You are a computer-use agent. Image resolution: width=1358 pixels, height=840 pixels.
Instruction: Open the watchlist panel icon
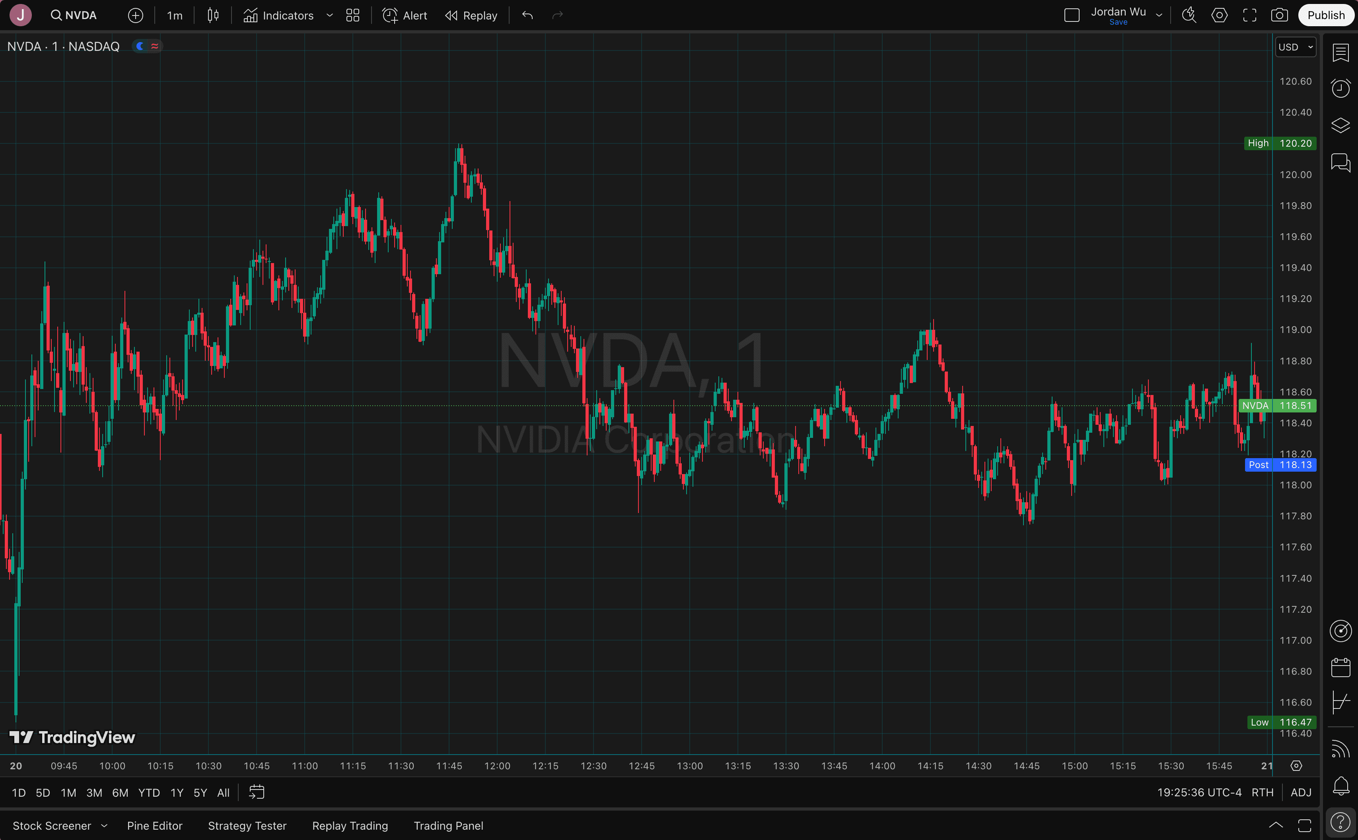coord(1340,52)
